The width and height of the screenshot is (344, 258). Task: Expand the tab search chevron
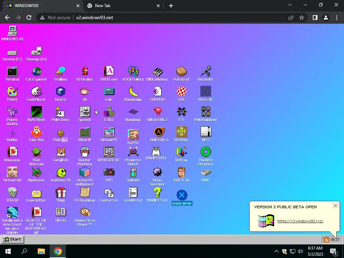[290, 5]
